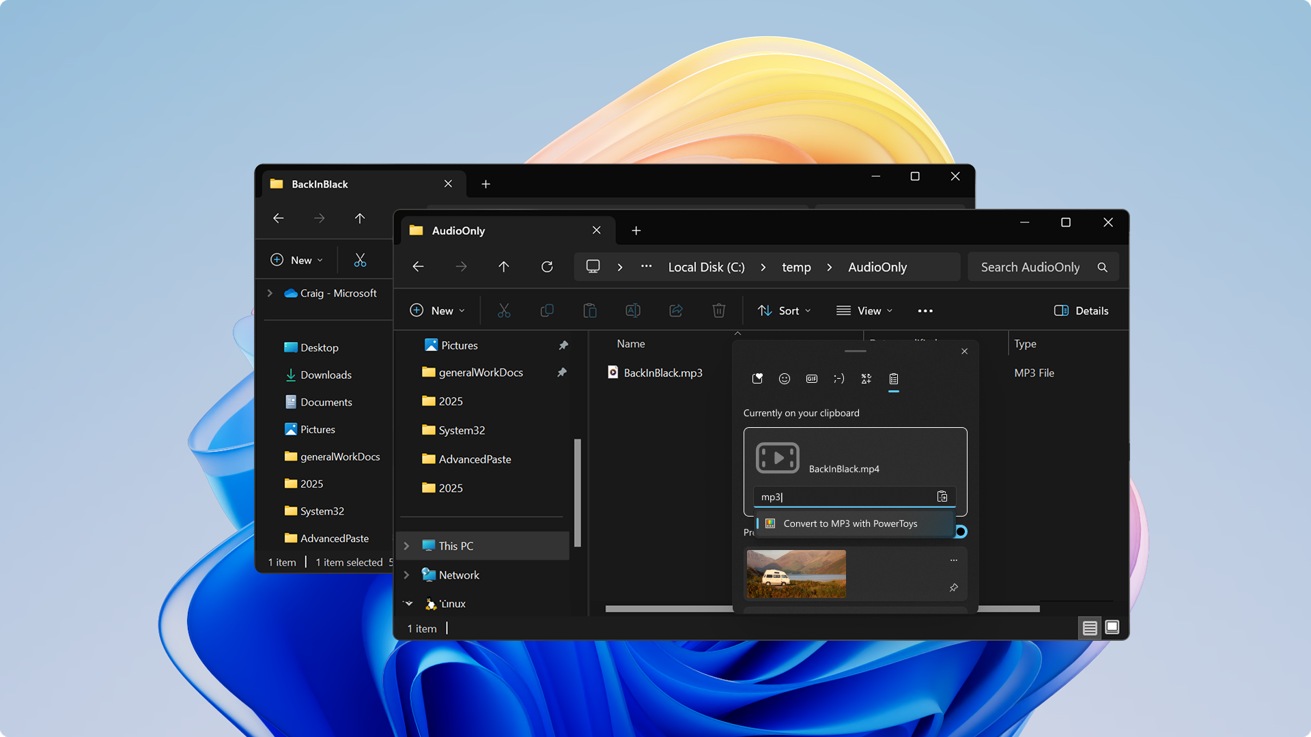Open the View dropdown menu
The image size is (1311, 737).
864,310
